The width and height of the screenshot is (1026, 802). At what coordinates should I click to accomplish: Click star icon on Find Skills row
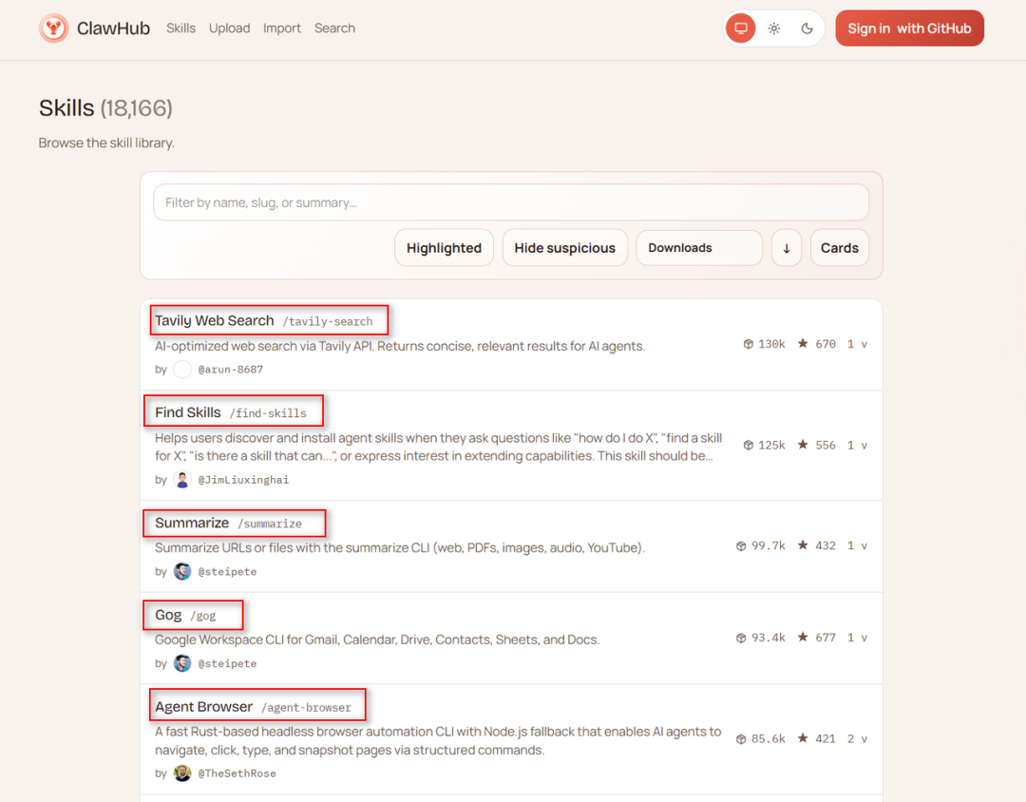click(x=803, y=445)
